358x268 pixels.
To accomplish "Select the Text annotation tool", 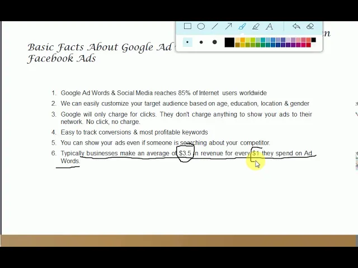I will (x=270, y=26).
